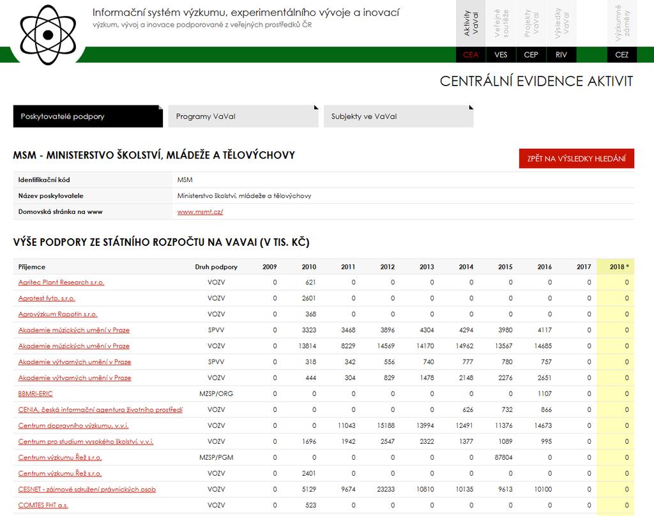
Task: Open the CEA navigation tab
Action: tap(471, 55)
